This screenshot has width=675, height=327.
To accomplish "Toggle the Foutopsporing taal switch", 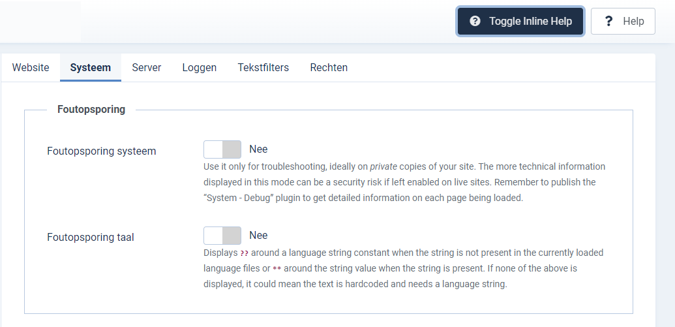I will (x=222, y=236).
